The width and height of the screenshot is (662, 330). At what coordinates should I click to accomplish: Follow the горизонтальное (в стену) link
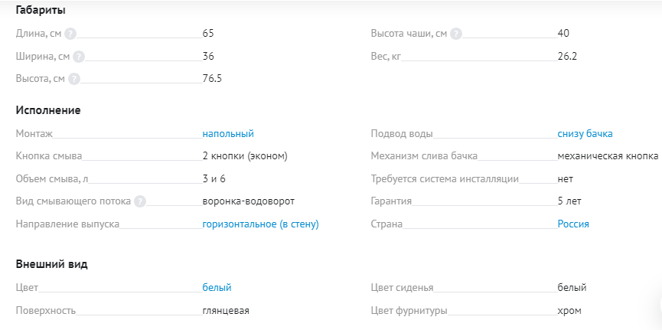point(260,224)
